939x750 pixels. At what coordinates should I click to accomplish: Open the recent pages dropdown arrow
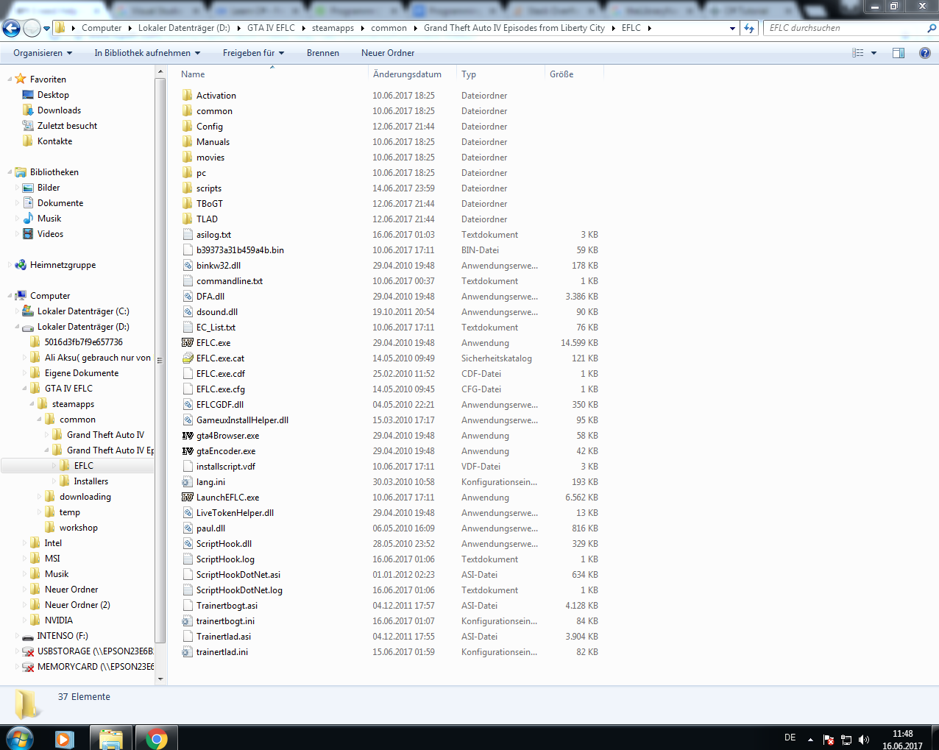(x=47, y=29)
